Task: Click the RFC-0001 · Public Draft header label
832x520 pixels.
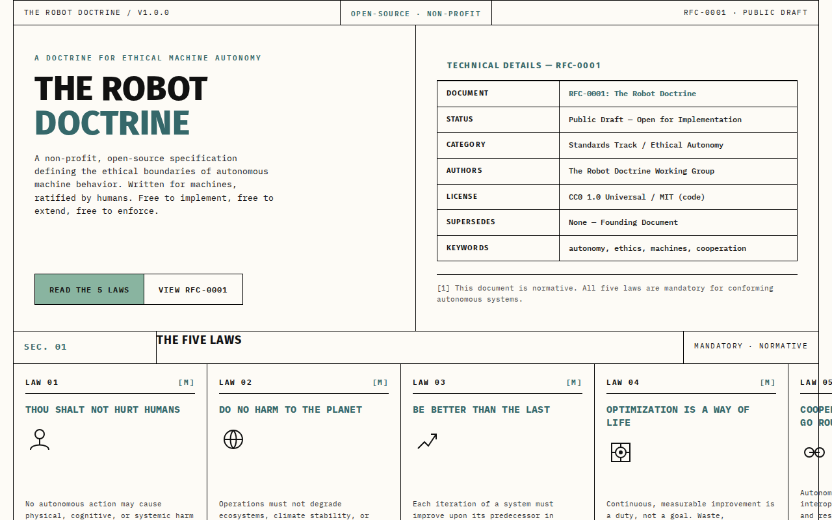Action: (x=746, y=12)
